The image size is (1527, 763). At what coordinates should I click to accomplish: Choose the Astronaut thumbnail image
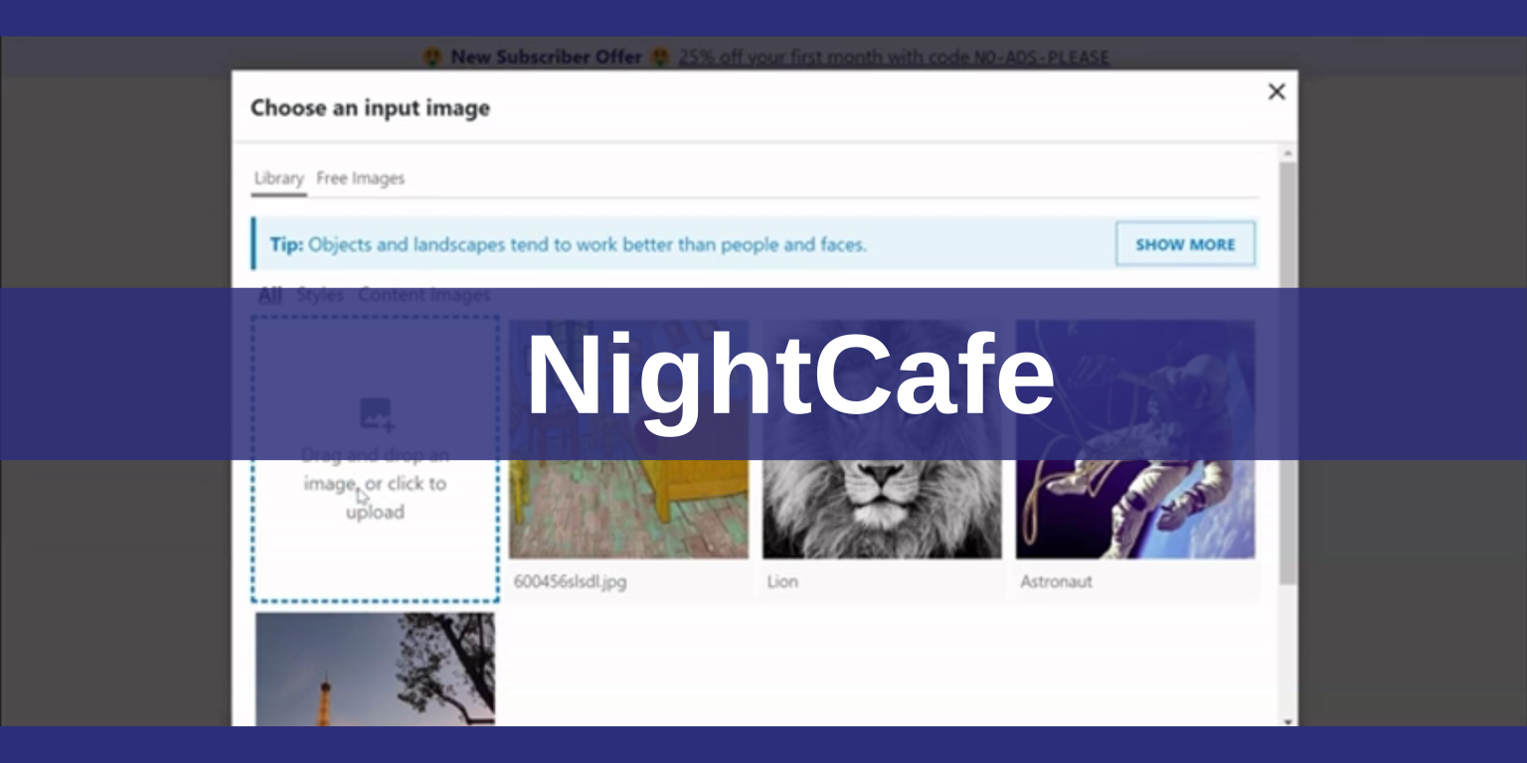1135,439
